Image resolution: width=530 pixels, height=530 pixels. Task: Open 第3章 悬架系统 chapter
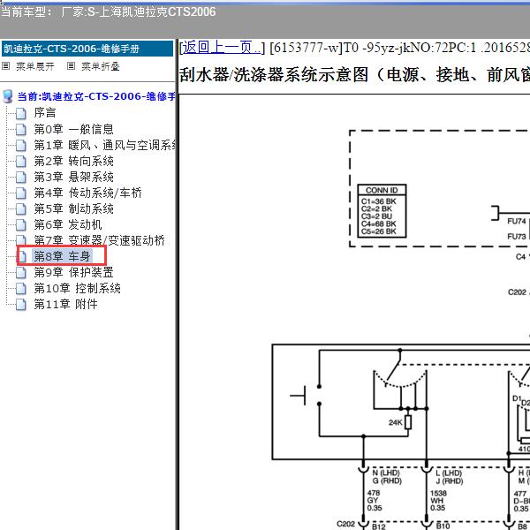[x=73, y=178]
